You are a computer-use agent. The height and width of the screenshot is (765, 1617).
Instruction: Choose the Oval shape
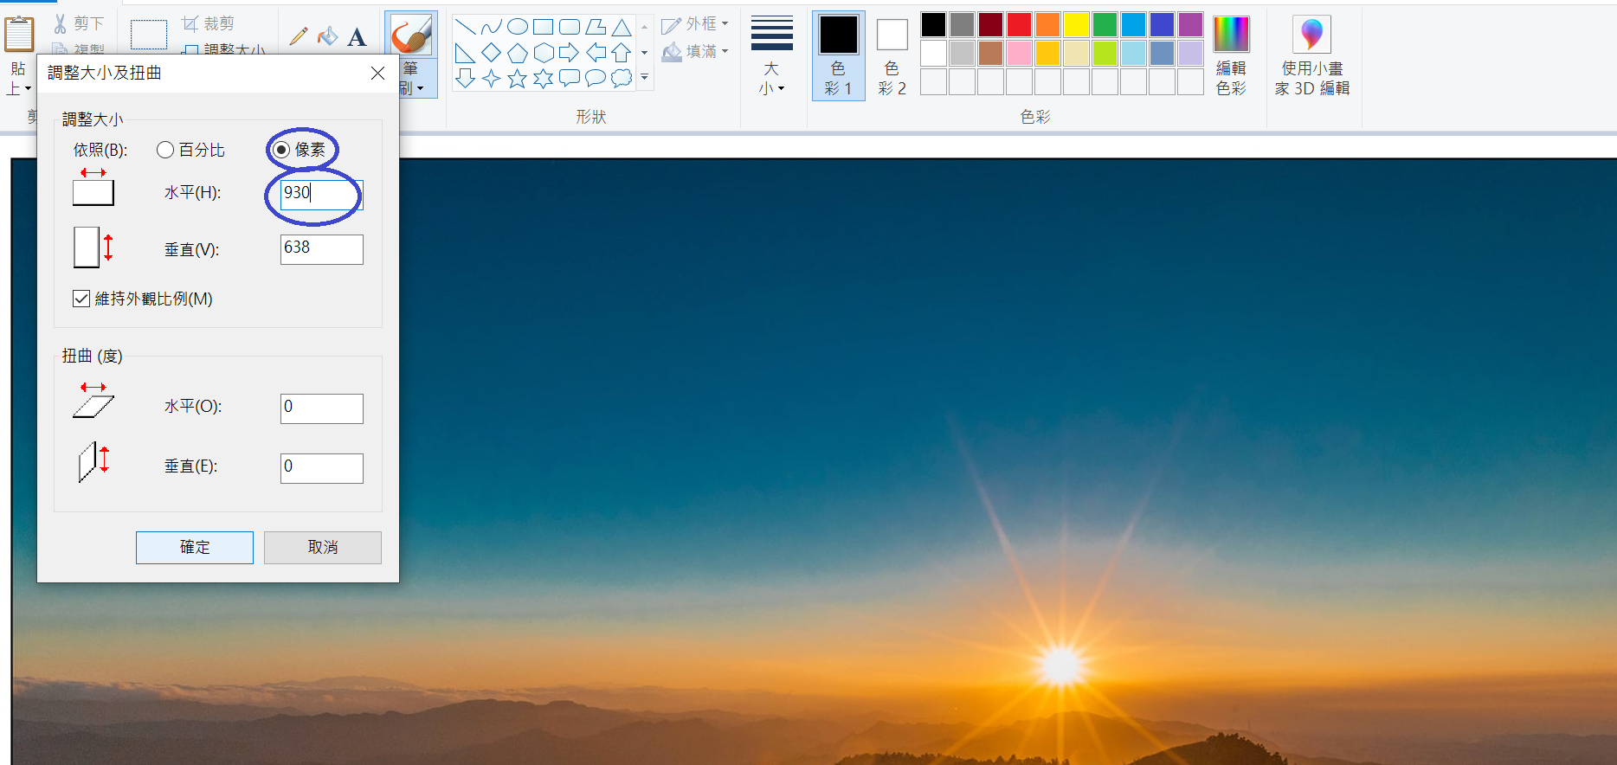[517, 27]
